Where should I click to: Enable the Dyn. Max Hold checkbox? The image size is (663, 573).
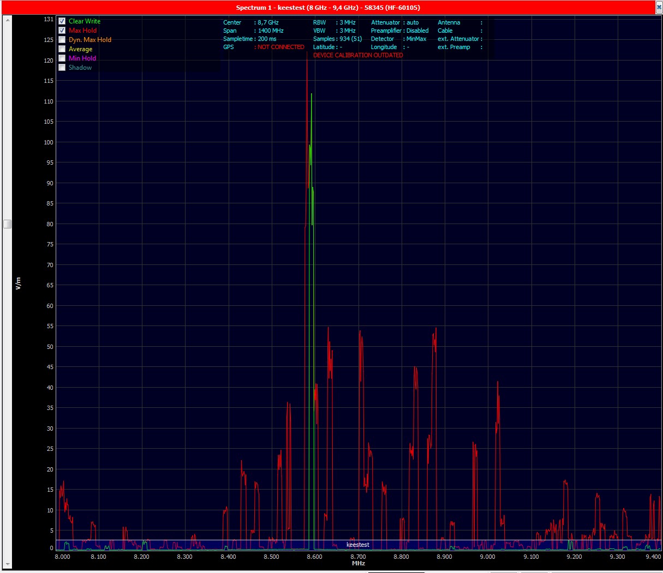[x=62, y=40]
